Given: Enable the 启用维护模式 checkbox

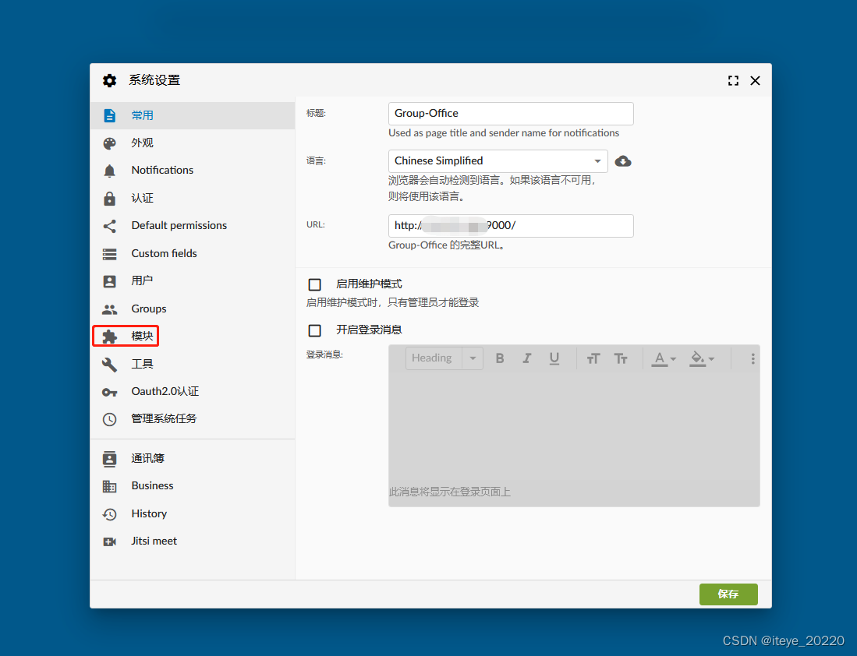Looking at the screenshot, I should coord(315,284).
